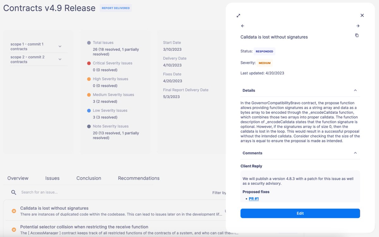
Task: Switch to the Overview tab
Action: [x=18, y=178]
